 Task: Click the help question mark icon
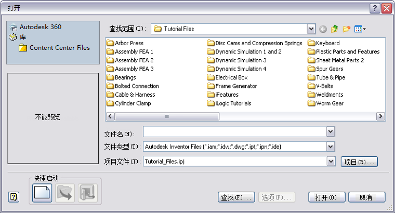tap(14, 197)
